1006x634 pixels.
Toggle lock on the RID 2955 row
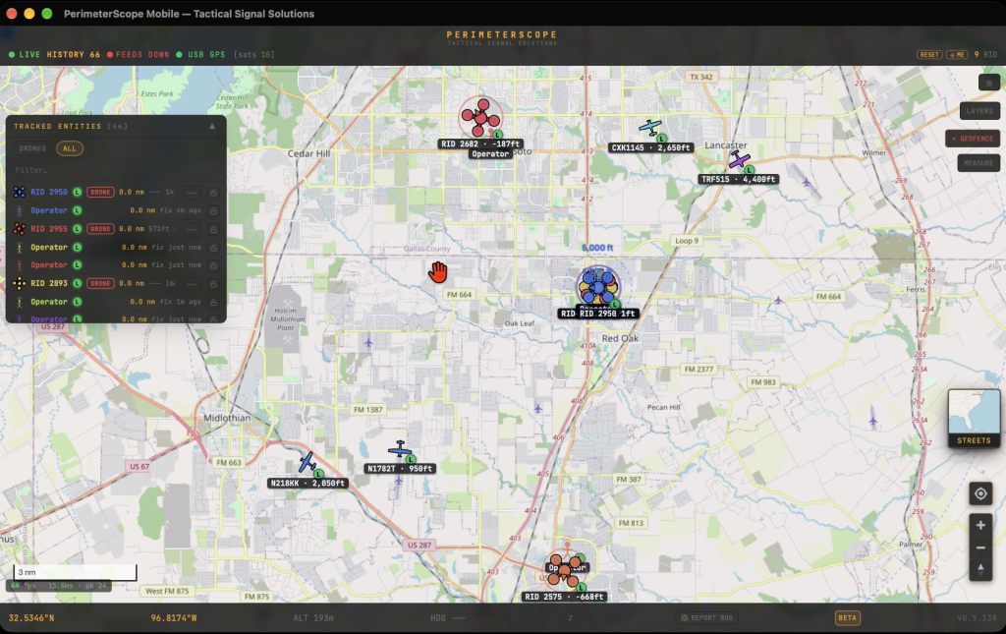(213, 229)
